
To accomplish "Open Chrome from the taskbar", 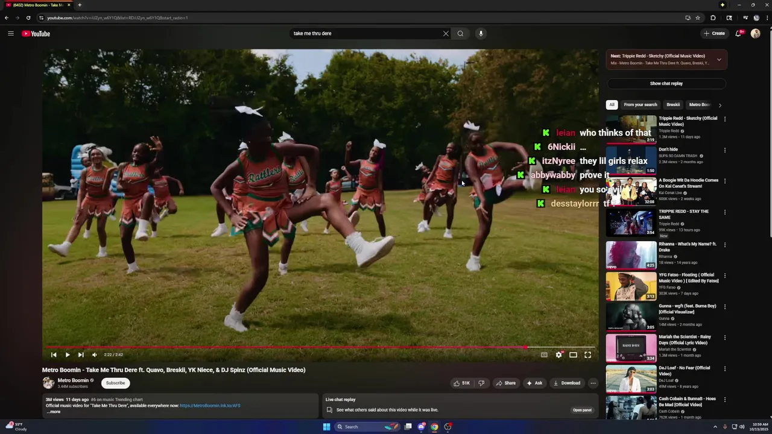I will pyautogui.click(x=434, y=427).
